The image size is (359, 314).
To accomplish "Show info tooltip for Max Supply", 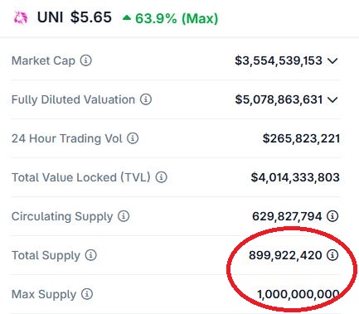I will pos(87,294).
